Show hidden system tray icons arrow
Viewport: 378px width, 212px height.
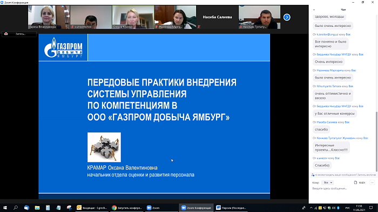[311, 208]
